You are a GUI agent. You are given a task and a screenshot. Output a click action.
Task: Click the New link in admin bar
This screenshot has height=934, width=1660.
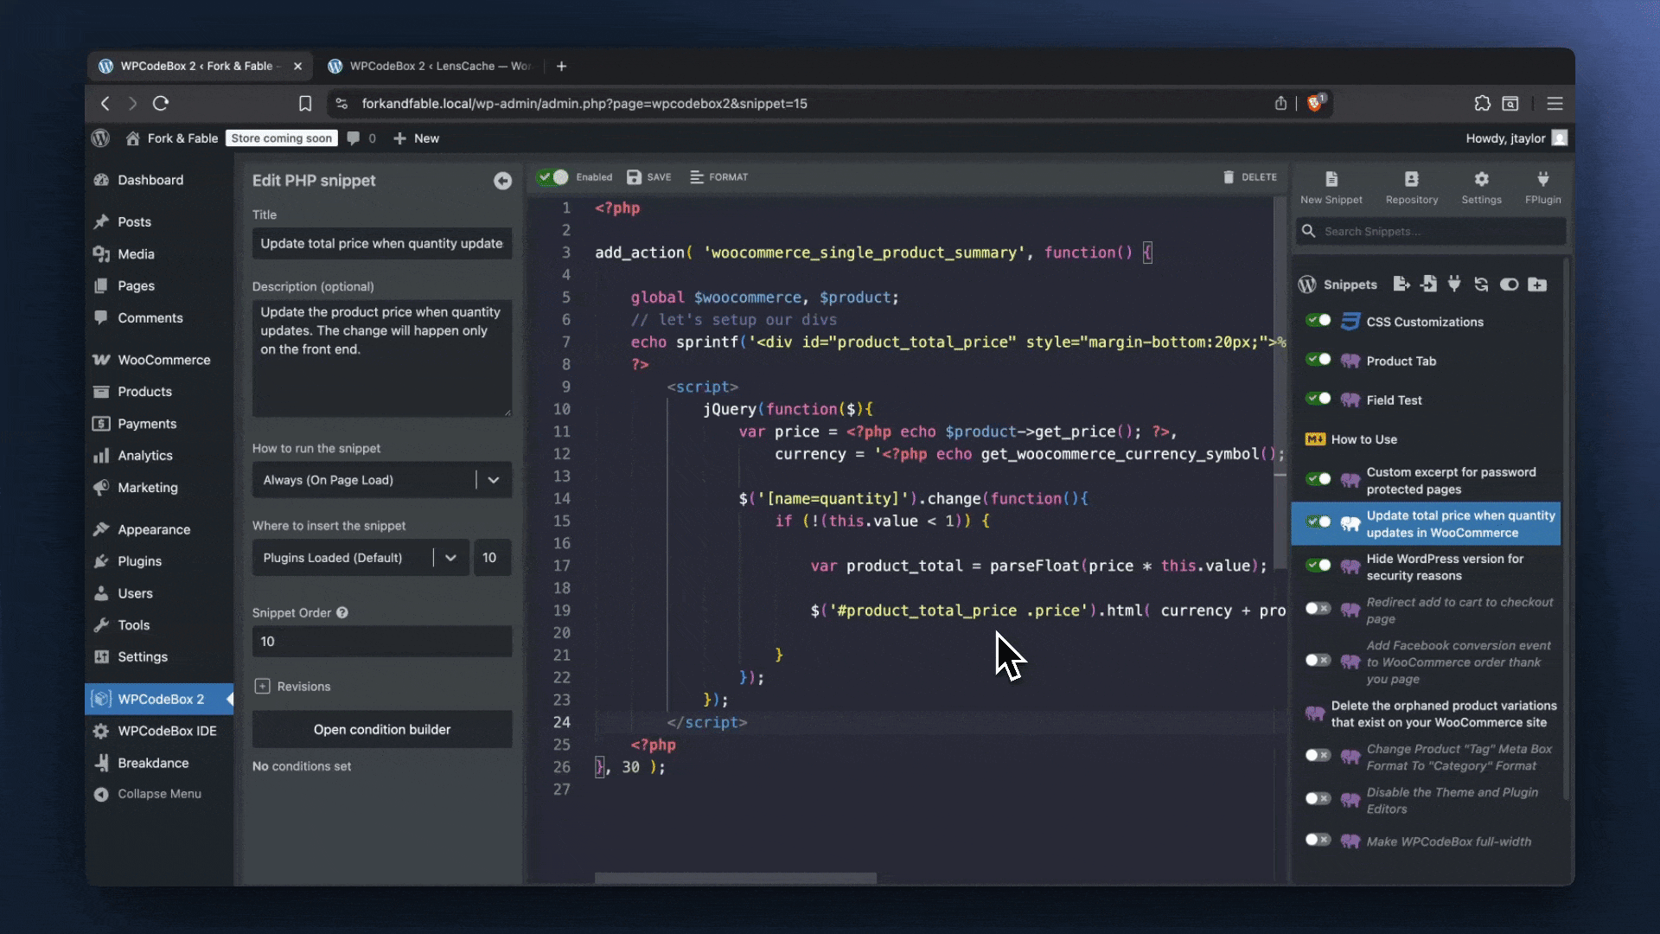tap(416, 138)
